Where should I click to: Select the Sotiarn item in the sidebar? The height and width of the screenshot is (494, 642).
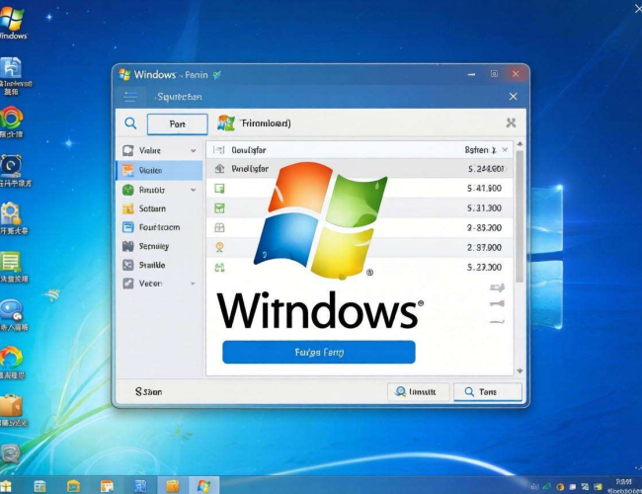[159, 208]
